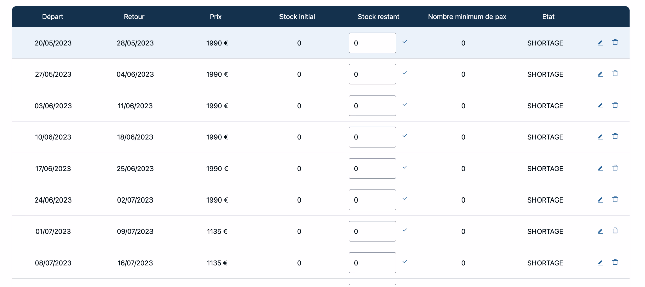Select stock restant input for 24/06/2023
The width and height of the screenshot is (645, 287).
(372, 200)
